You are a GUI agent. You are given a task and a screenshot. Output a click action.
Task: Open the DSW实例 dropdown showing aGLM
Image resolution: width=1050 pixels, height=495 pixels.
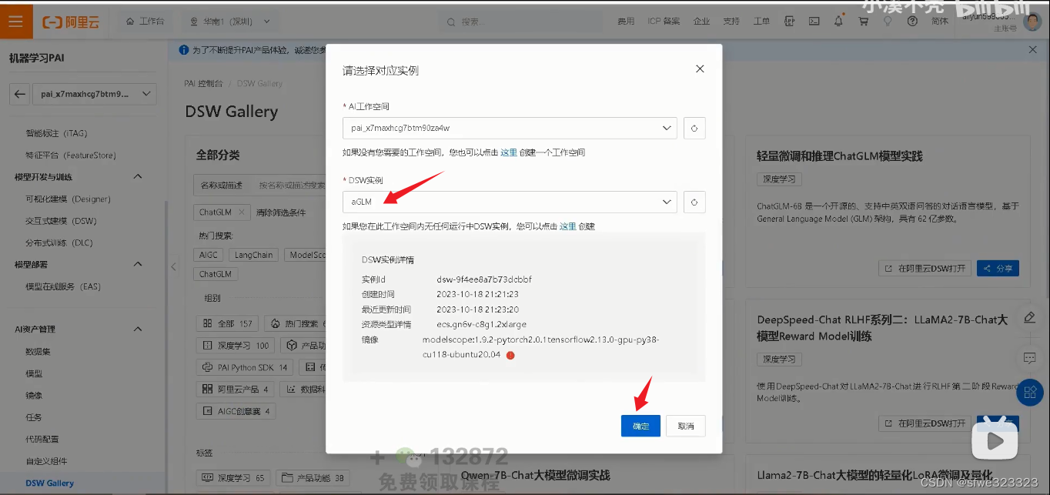click(x=510, y=202)
